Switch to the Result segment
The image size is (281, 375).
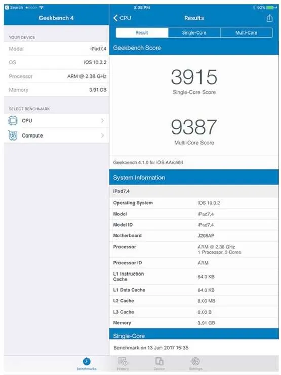pyautogui.click(x=142, y=33)
